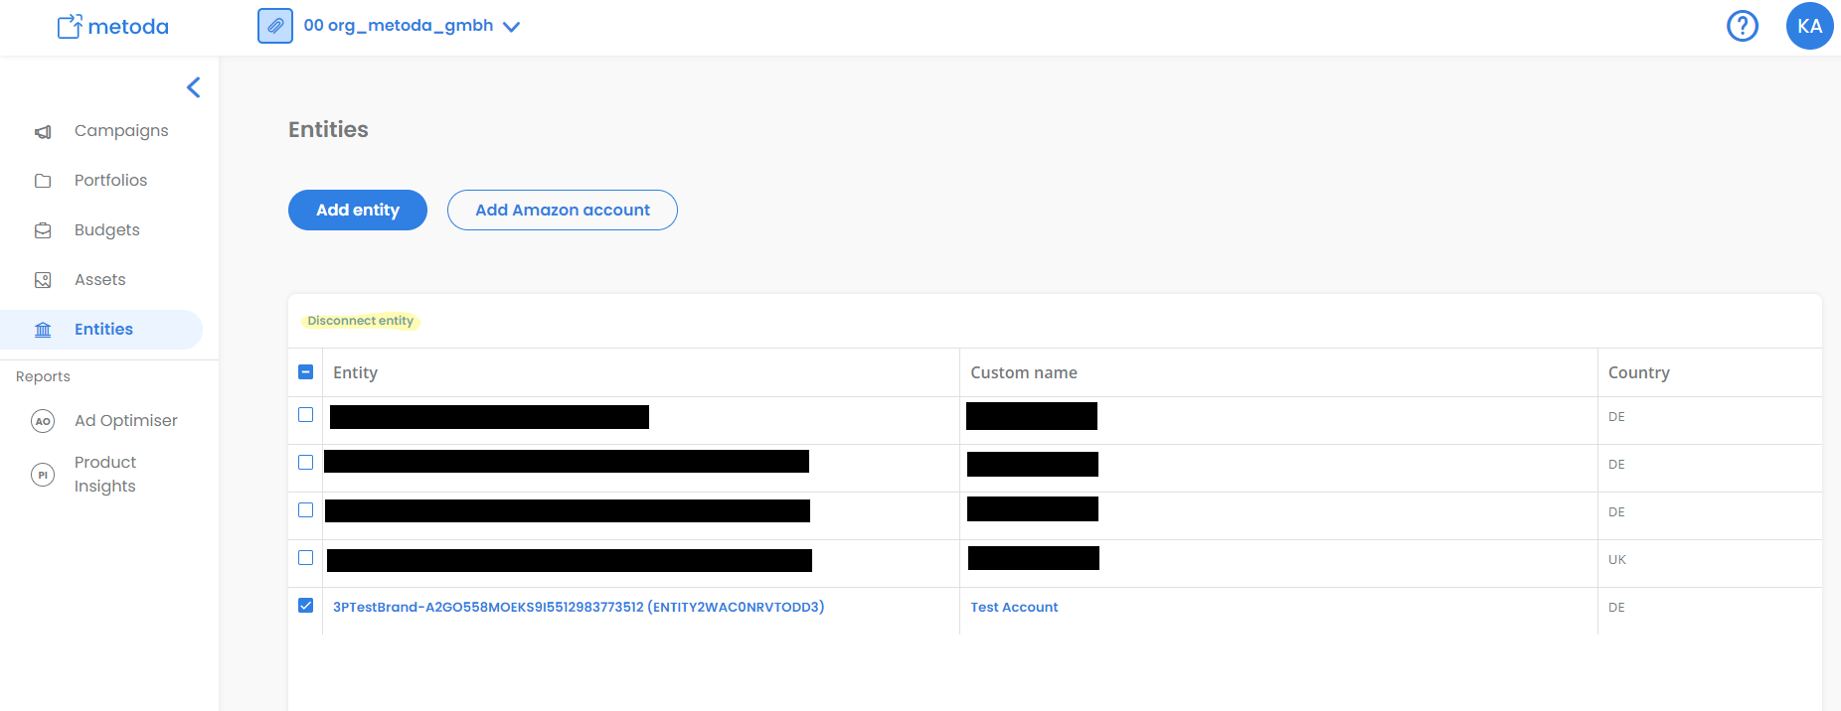Click the paperclip organization icon

(x=275, y=26)
